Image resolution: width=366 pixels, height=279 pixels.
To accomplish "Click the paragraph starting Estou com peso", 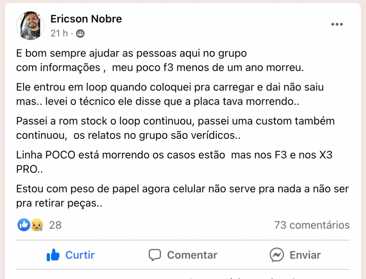I will click(182, 196).
